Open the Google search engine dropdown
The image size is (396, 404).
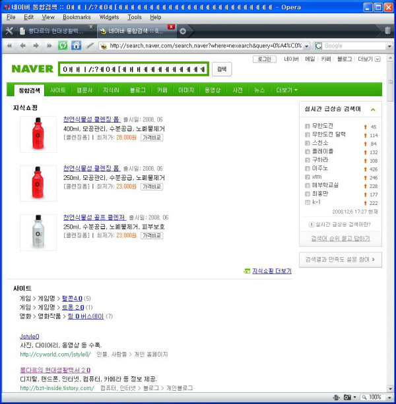tap(389, 46)
